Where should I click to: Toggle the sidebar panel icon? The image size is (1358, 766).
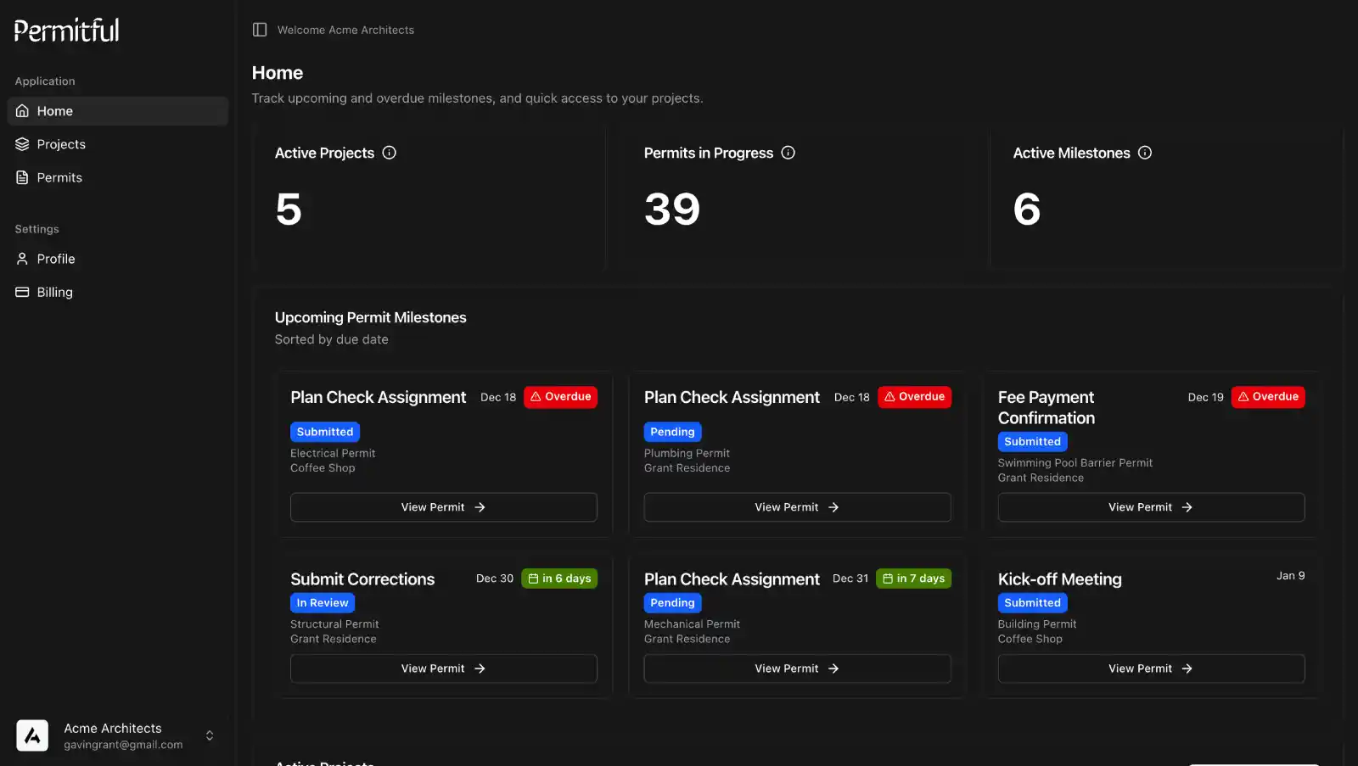click(260, 30)
